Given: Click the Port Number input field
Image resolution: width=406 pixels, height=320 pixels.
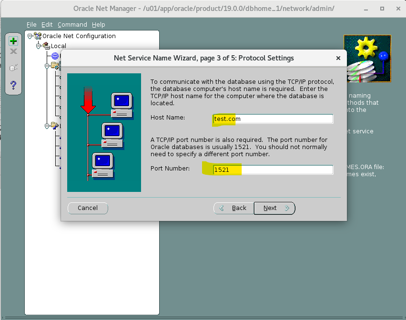Looking at the screenshot, I should (273, 170).
